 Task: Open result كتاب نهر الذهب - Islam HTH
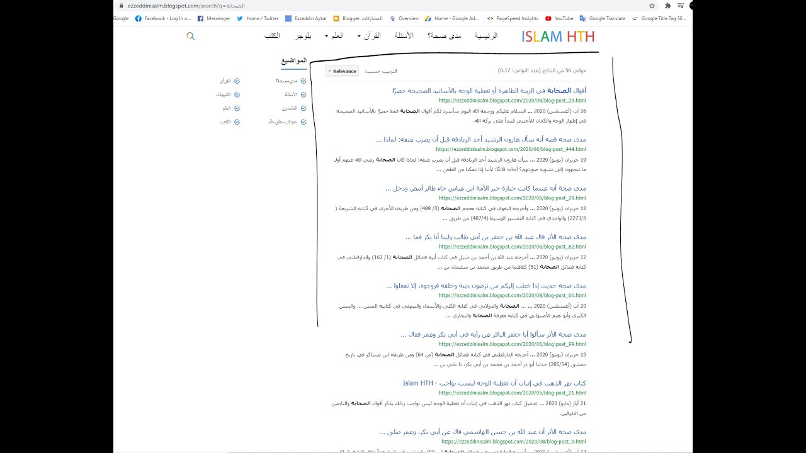[x=494, y=383]
